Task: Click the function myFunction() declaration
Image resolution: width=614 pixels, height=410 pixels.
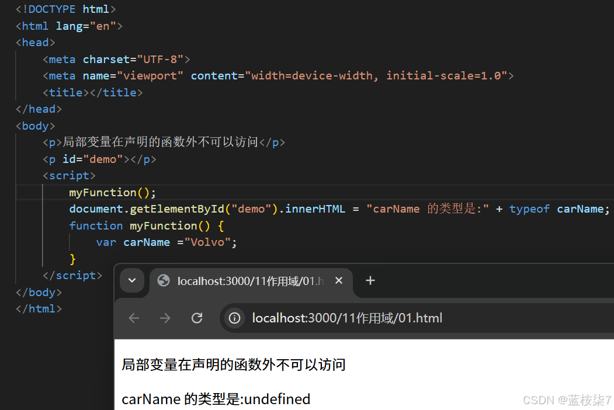Action: coord(147,225)
